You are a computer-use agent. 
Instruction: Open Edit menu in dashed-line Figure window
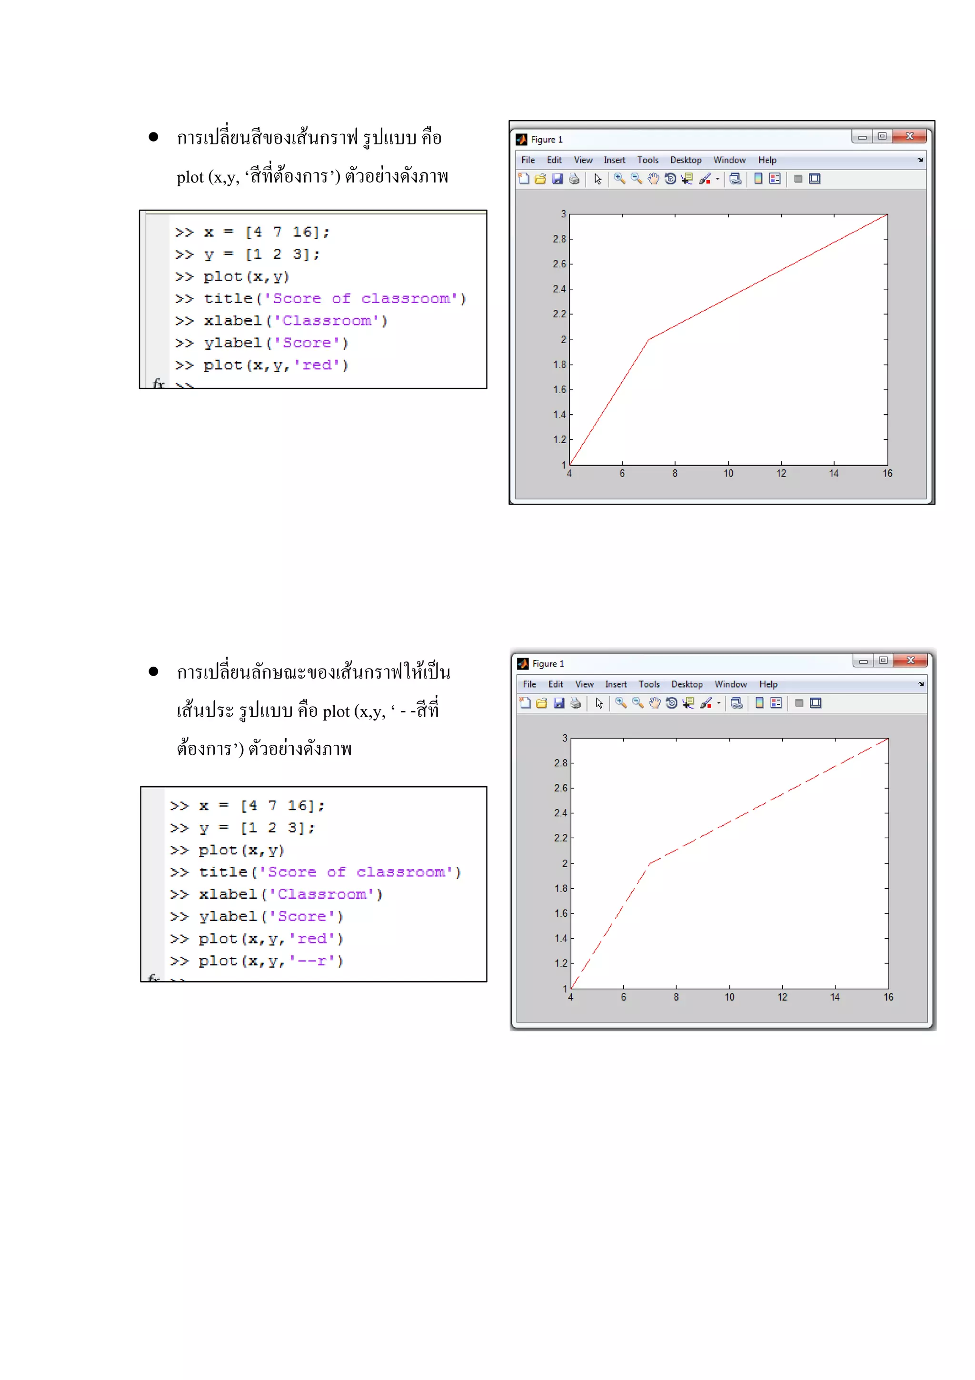coord(556,684)
